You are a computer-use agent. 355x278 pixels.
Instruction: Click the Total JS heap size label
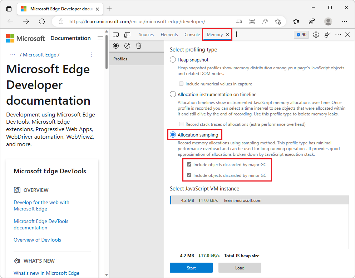click(x=242, y=255)
